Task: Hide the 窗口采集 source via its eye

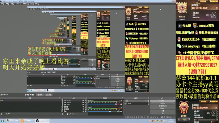Action: [x=83, y=107]
